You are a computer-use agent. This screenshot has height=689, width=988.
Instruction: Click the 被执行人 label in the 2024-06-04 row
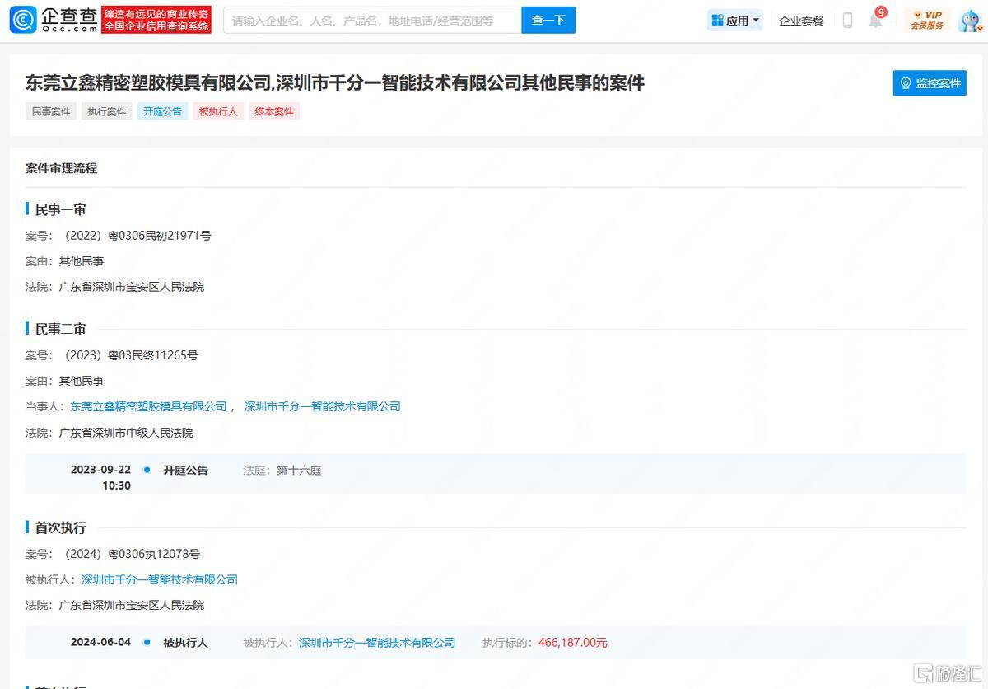(186, 643)
